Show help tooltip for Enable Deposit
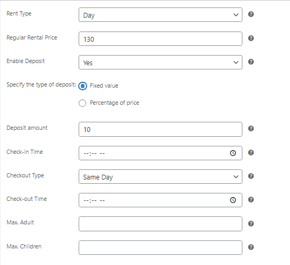 [251, 61]
